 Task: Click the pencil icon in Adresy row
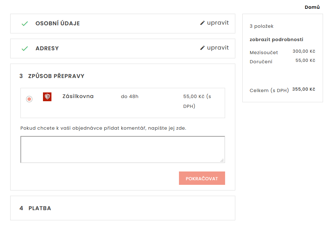coord(202,48)
